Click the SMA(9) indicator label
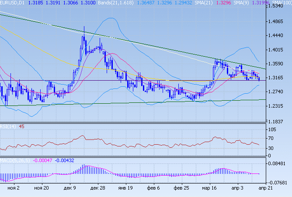 [x=248, y=3]
